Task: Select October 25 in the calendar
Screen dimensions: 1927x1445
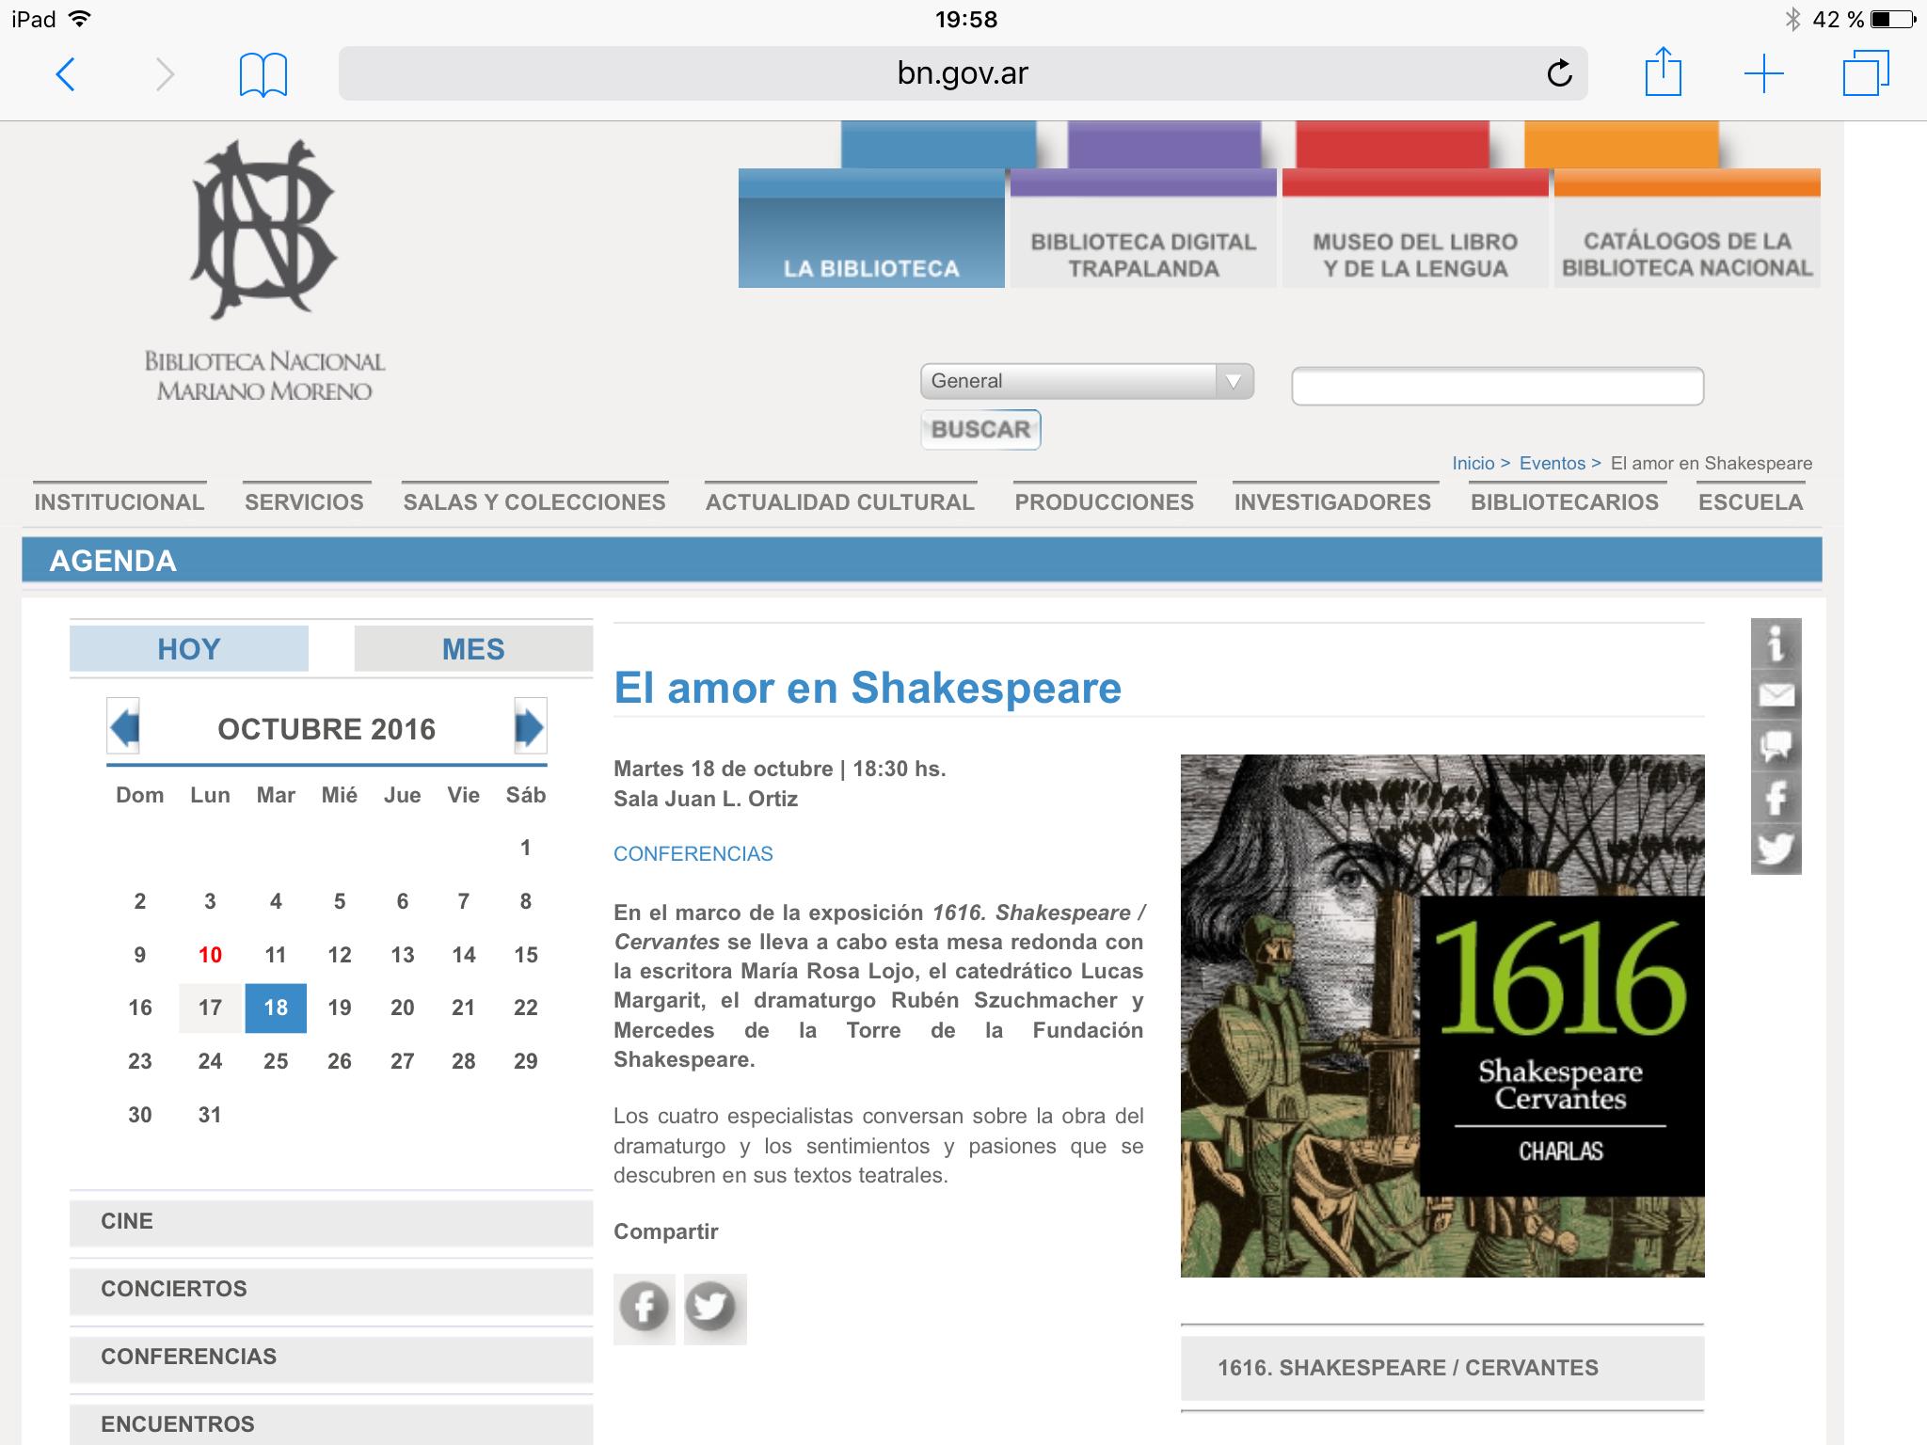Action: click(276, 1061)
